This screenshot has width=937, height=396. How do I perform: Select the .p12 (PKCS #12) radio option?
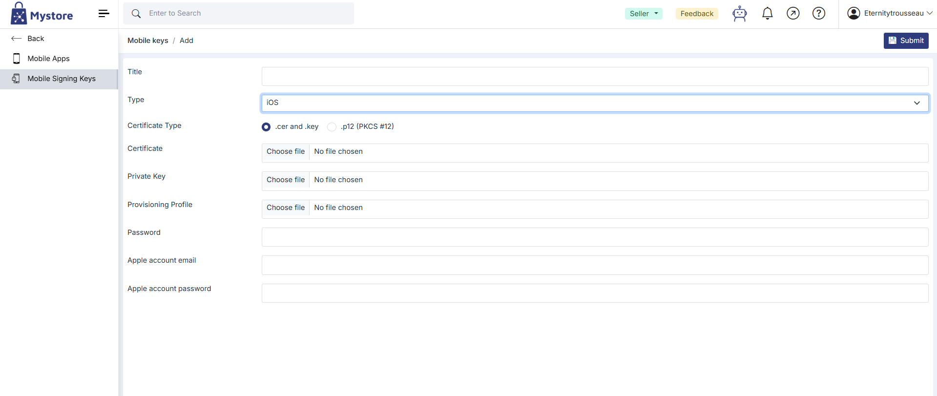coord(332,127)
